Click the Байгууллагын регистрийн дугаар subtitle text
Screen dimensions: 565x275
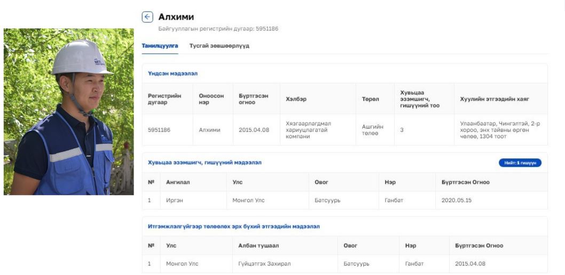[218, 29]
